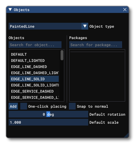Select the EDGE_LINE_DASHED_LIGHT entry
Screen dimensions: 135x144
34,73
